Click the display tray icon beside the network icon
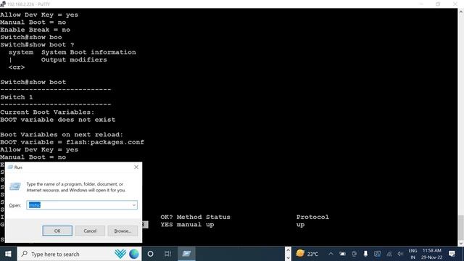 tap(377, 254)
